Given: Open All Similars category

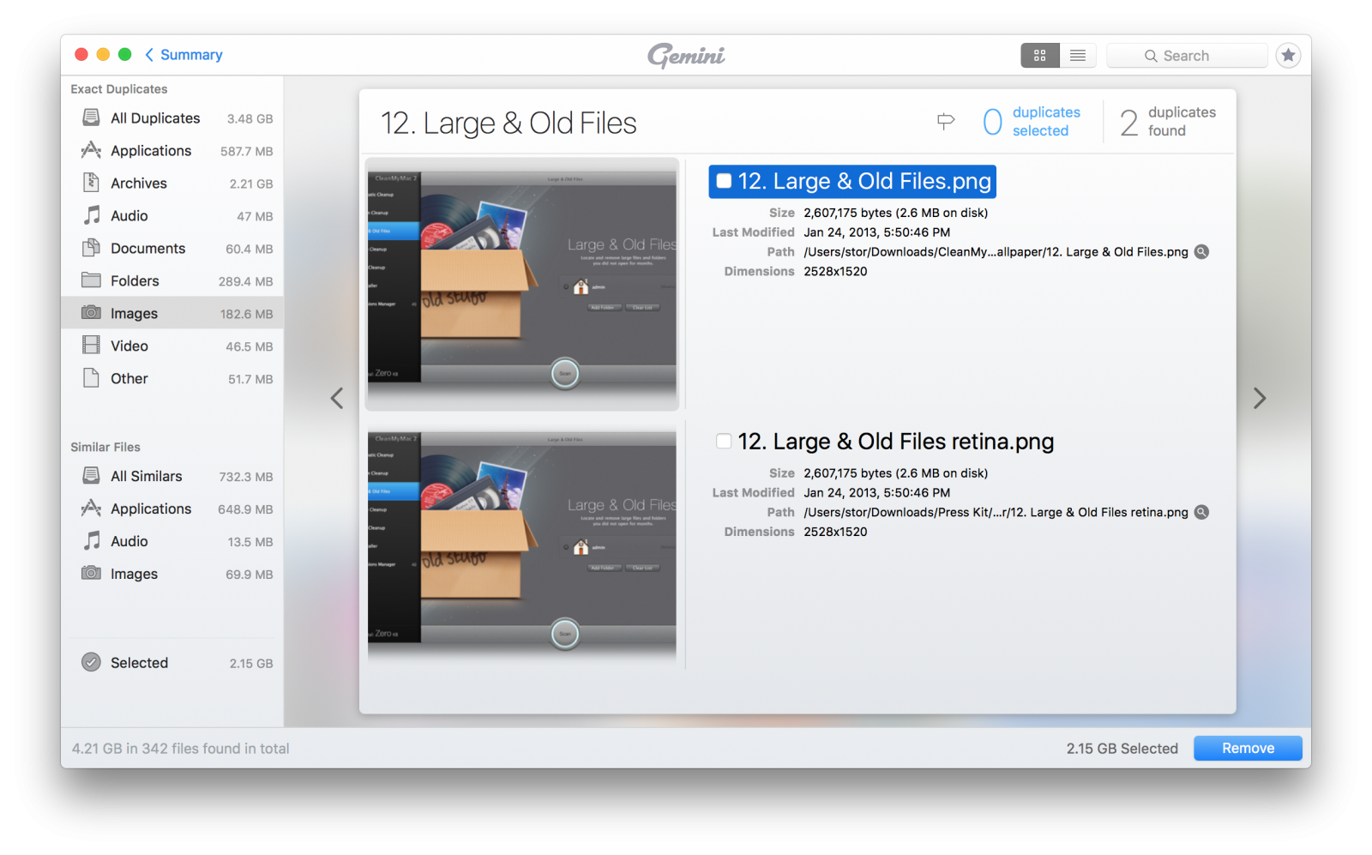Looking at the screenshot, I should [x=172, y=477].
